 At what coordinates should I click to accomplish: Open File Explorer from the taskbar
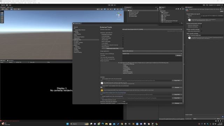106,124
